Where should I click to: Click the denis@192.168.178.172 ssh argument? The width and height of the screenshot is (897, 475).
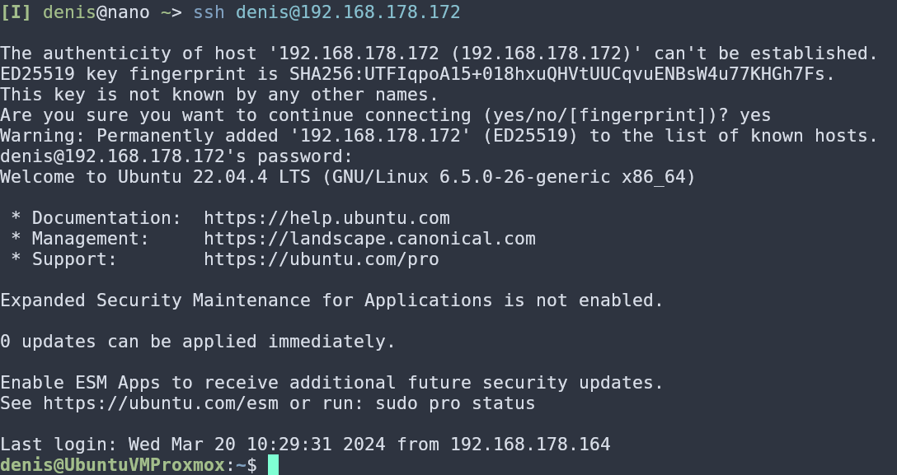pyautogui.click(x=348, y=12)
